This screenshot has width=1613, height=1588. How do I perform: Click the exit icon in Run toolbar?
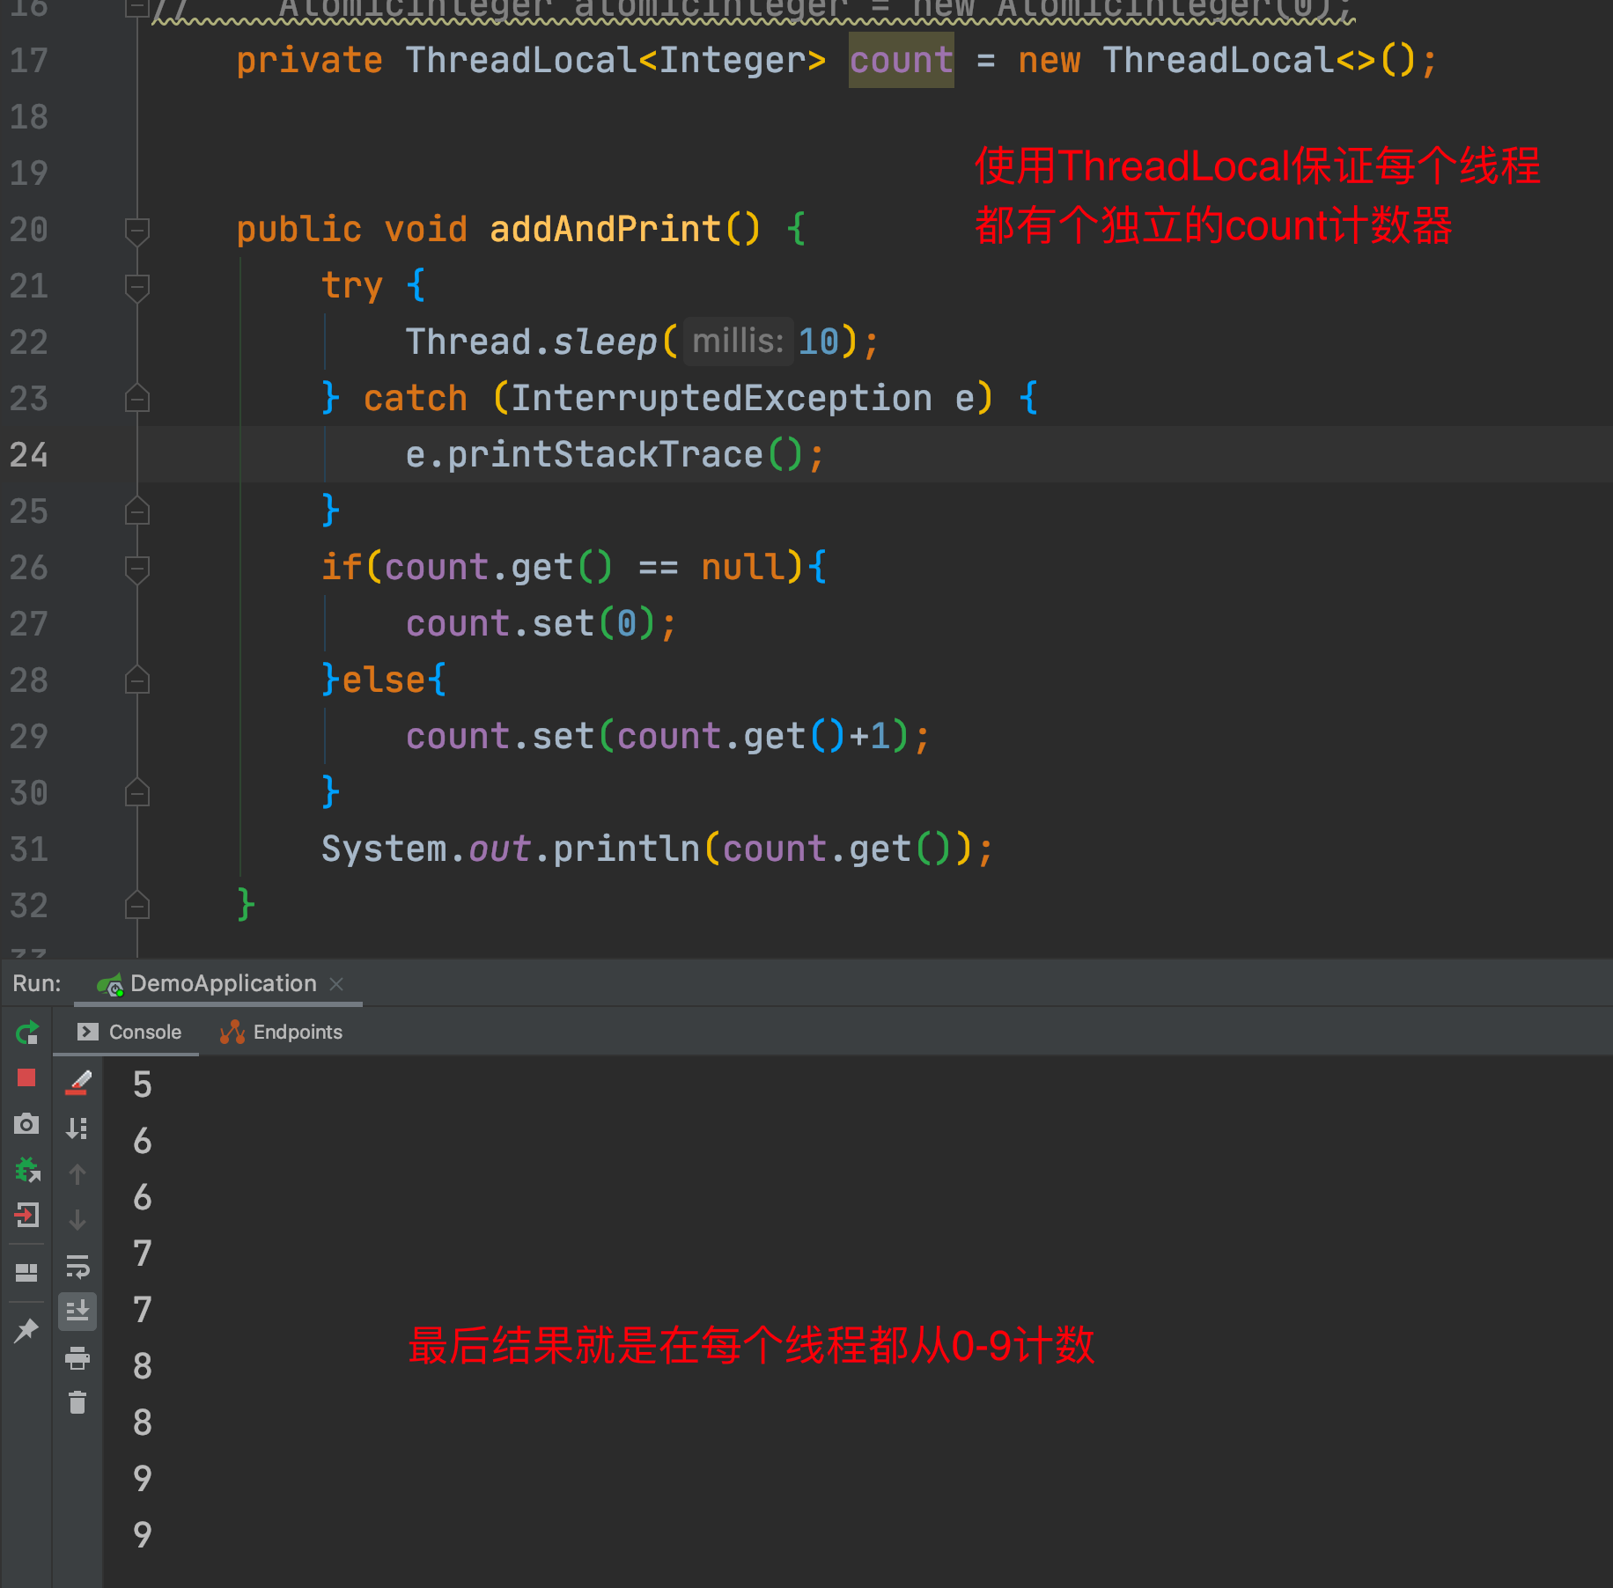[x=26, y=1216]
